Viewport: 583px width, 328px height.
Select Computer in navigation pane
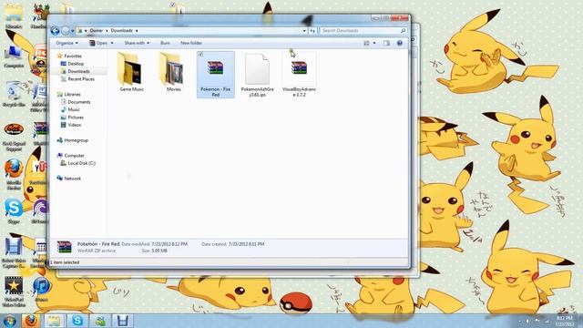(74, 156)
